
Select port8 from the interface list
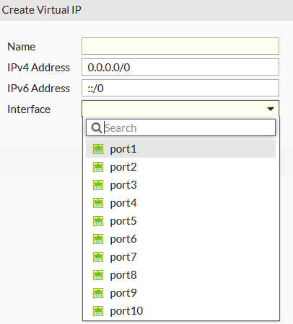pyautogui.click(x=180, y=275)
